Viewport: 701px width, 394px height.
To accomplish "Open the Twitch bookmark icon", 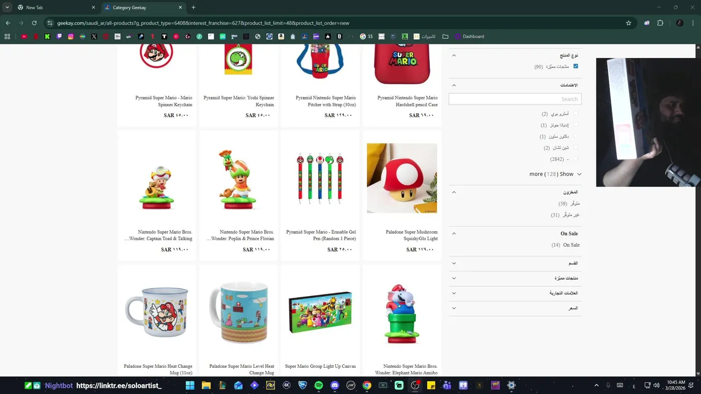I will click(59, 37).
